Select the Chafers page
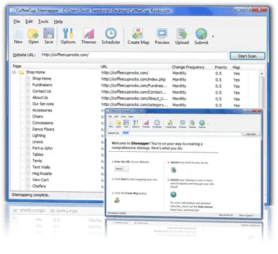The width and height of the screenshot is (278, 254). click(x=39, y=186)
